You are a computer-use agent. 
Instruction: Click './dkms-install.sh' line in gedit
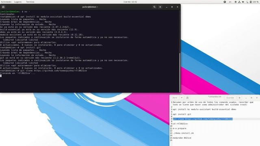pyautogui.click(x=183, y=133)
